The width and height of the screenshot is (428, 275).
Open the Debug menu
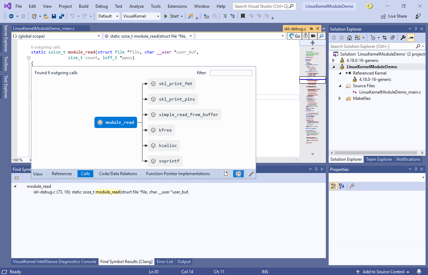click(x=101, y=6)
